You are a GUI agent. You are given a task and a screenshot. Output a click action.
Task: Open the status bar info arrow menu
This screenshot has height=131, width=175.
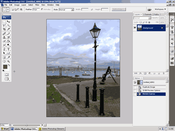coord(42,125)
